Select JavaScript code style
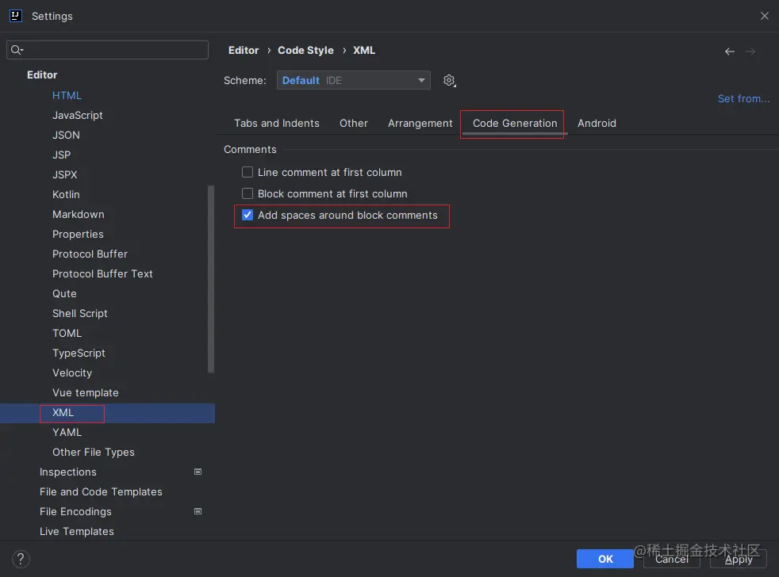 [78, 115]
